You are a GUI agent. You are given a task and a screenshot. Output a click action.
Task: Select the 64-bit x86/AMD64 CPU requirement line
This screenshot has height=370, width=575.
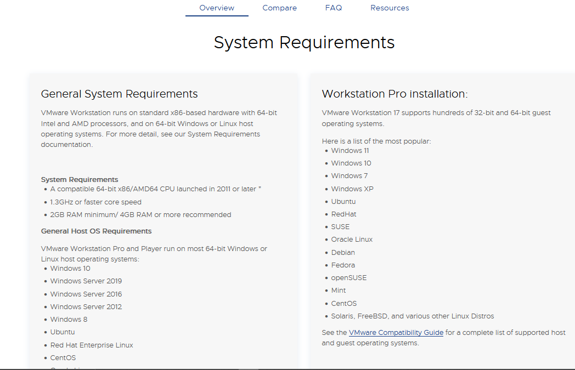point(155,189)
